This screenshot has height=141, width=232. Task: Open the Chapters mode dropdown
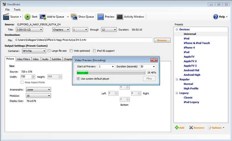click(61, 30)
